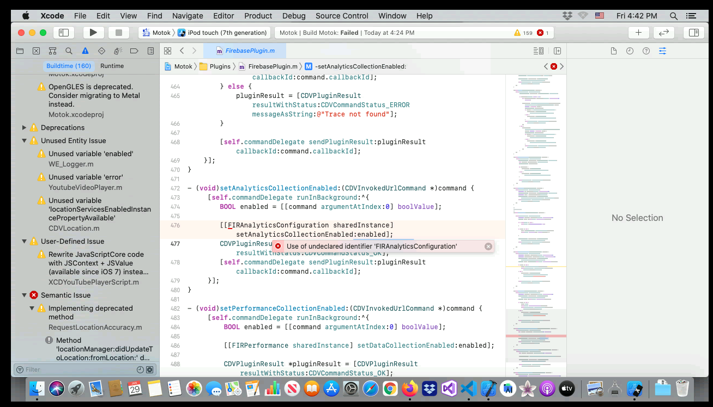713x407 pixels.
Task: Jump to the previous issue arrow
Action: pyautogui.click(x=546, y=66)
